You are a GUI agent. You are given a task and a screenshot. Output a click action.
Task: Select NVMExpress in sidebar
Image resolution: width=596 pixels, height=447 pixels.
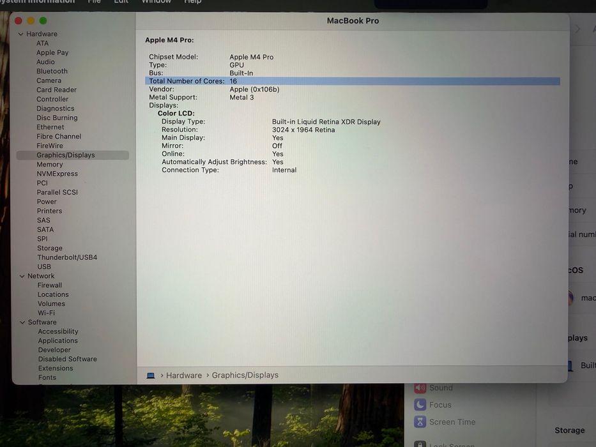pos(57,174)
